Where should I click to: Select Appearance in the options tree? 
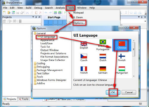point(47,40)
